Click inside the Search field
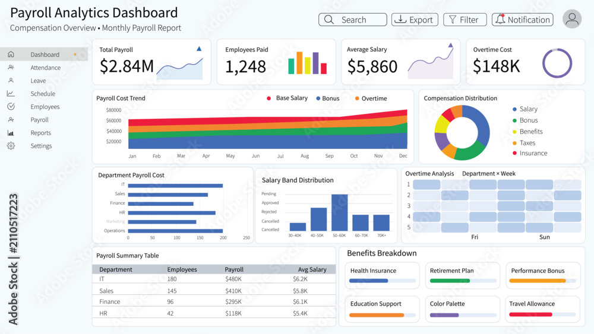 [x=353, y=20]
